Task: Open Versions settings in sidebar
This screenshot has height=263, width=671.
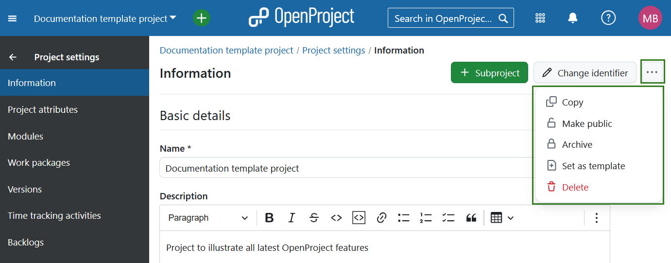Action: point(74,189)
